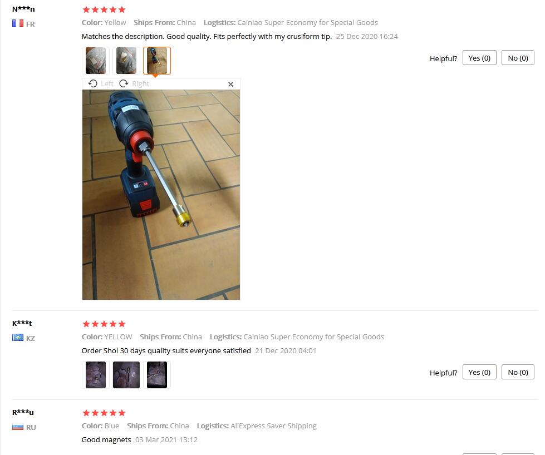Mark N***n's review helpful with Yes (0)

pos(479,58)
